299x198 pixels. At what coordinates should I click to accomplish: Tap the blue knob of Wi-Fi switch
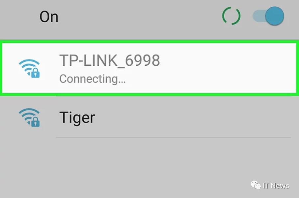pyautogui.click(x=275, y=16)
